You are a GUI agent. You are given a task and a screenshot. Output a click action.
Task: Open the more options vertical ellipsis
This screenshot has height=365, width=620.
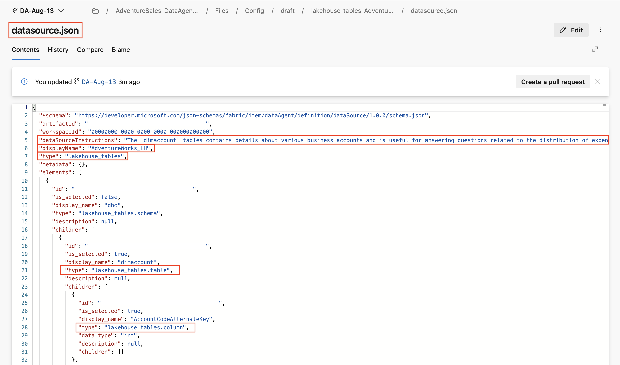point(601,30)
